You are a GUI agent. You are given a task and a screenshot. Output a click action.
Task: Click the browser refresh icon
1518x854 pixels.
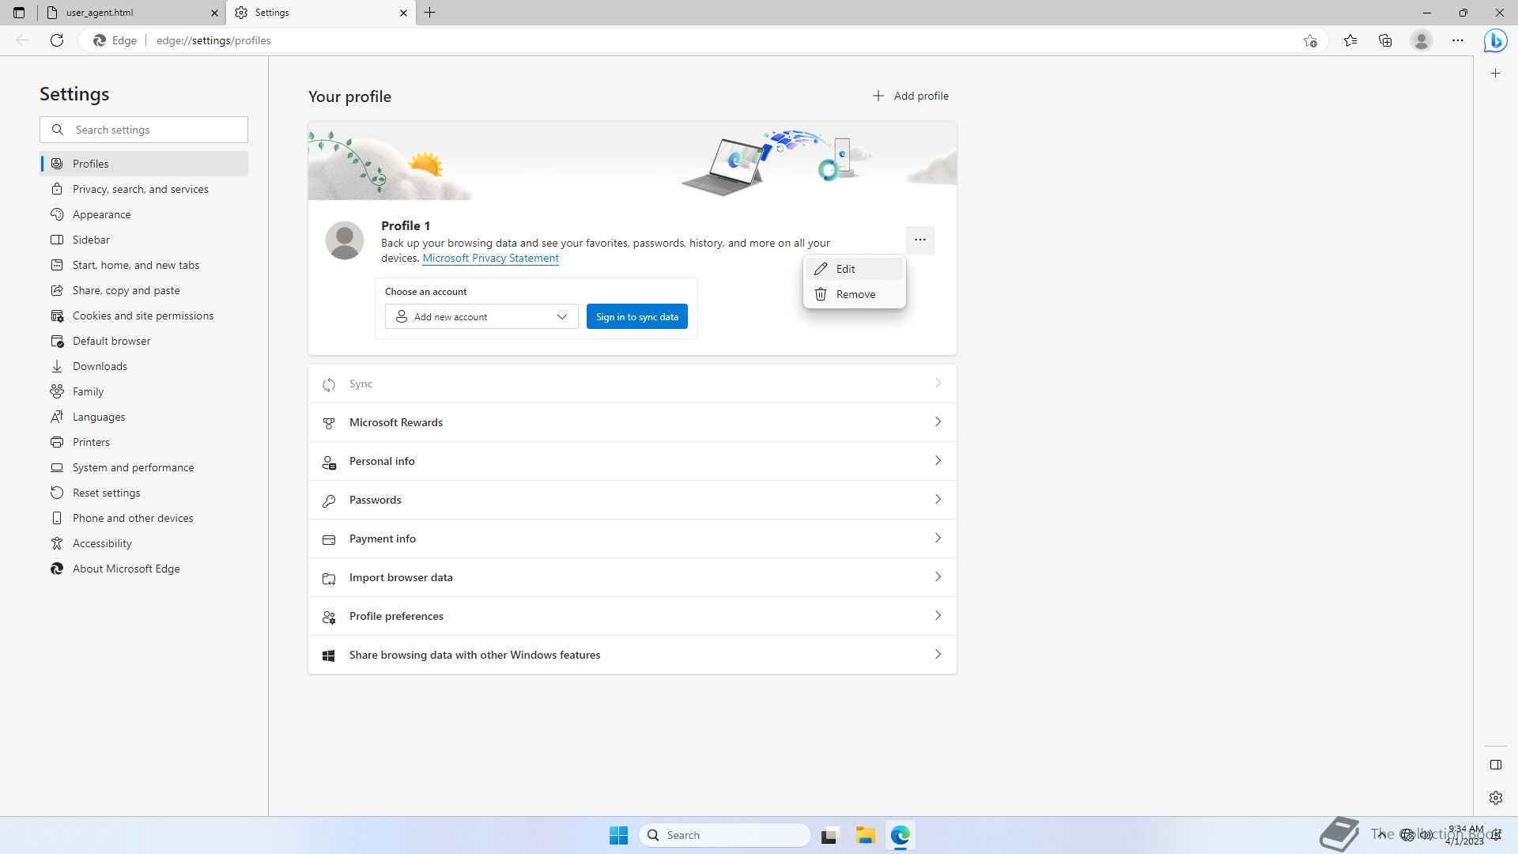57,40
